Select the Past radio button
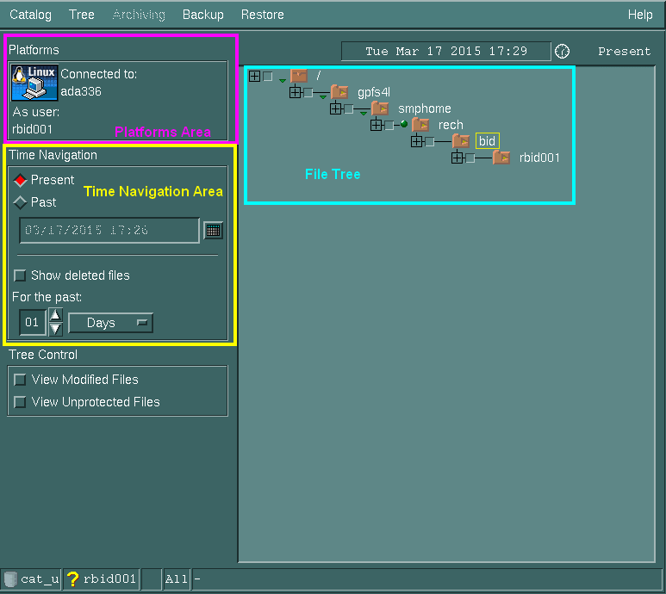The height and width of the screenshot is (594, 666). [x=21, y=203]
